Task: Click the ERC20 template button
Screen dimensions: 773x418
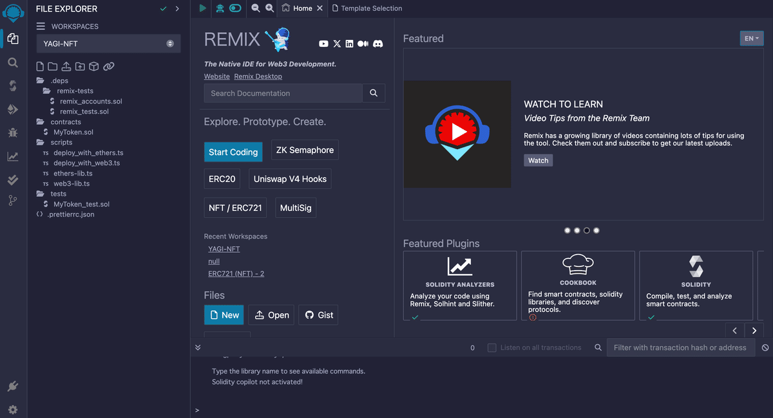Action: [222, 179]
